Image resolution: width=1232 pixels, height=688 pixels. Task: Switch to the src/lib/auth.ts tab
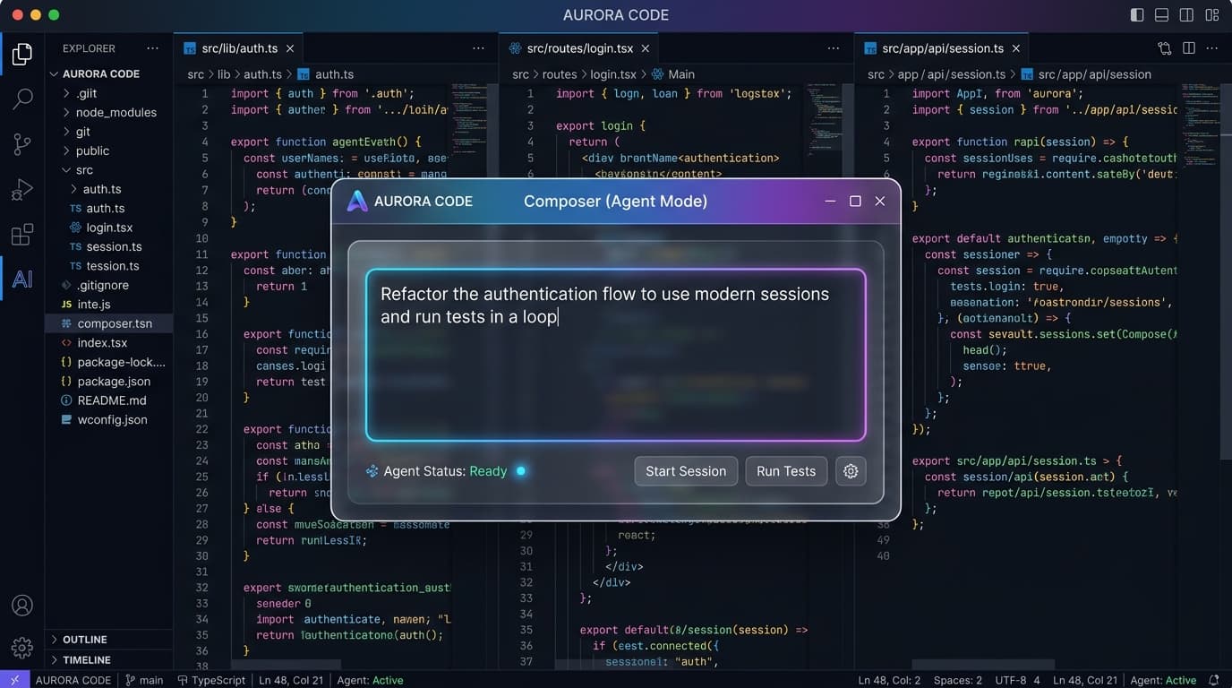point(239,48)
